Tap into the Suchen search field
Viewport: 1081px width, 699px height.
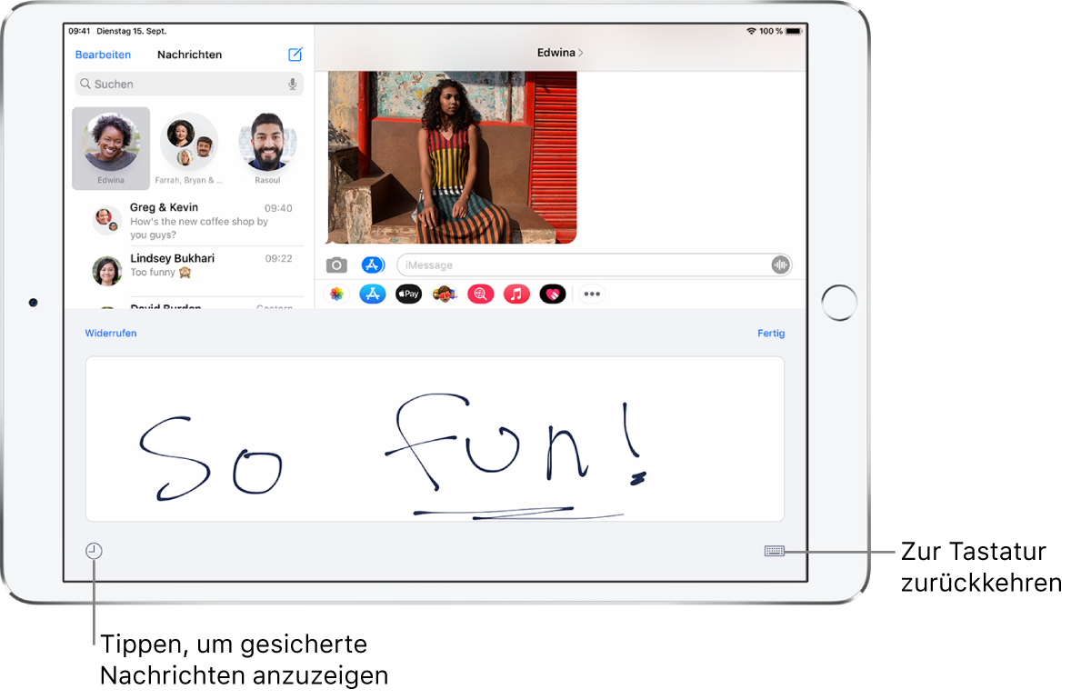(189, 85)
